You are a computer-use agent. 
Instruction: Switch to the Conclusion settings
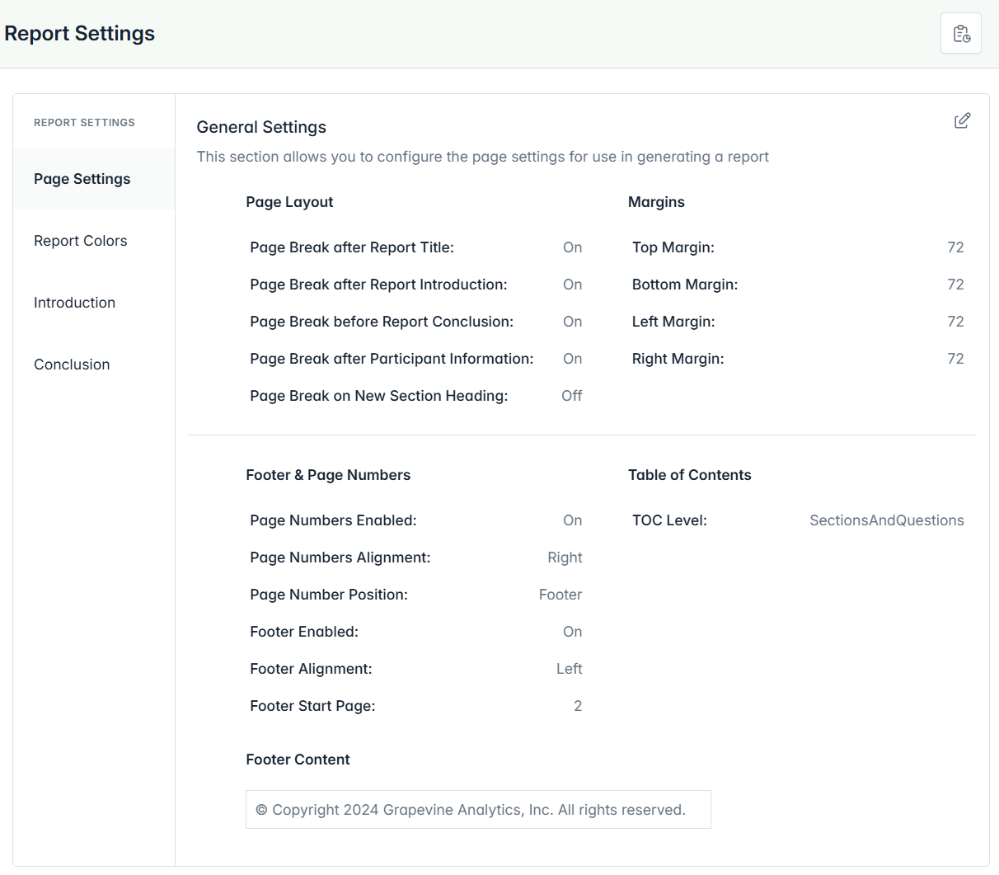(x=72, y=365)
